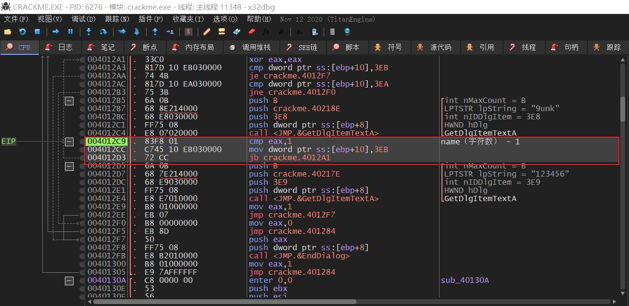Collapse the sub_40130A function block
629x306 pixels.
(x=69, y=280)
